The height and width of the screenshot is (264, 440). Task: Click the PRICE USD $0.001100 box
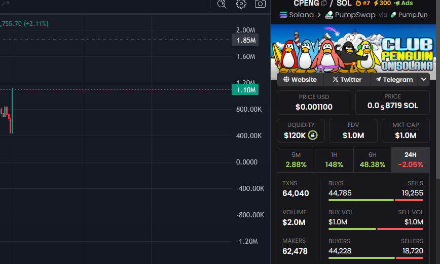[314, 103]
